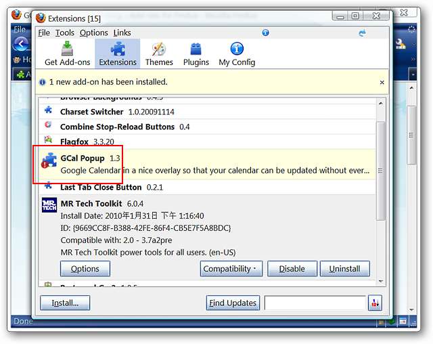
Task: Click the Combine Stop-Reload Buttons icon
Action: (x=48, y=125)
